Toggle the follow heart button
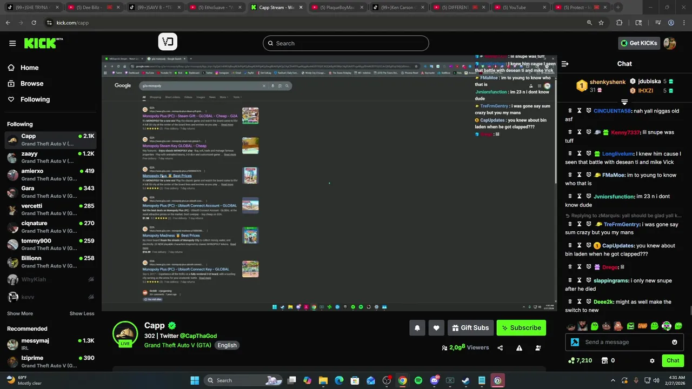Screen dimensions: 692x389 tap(436, 327)
